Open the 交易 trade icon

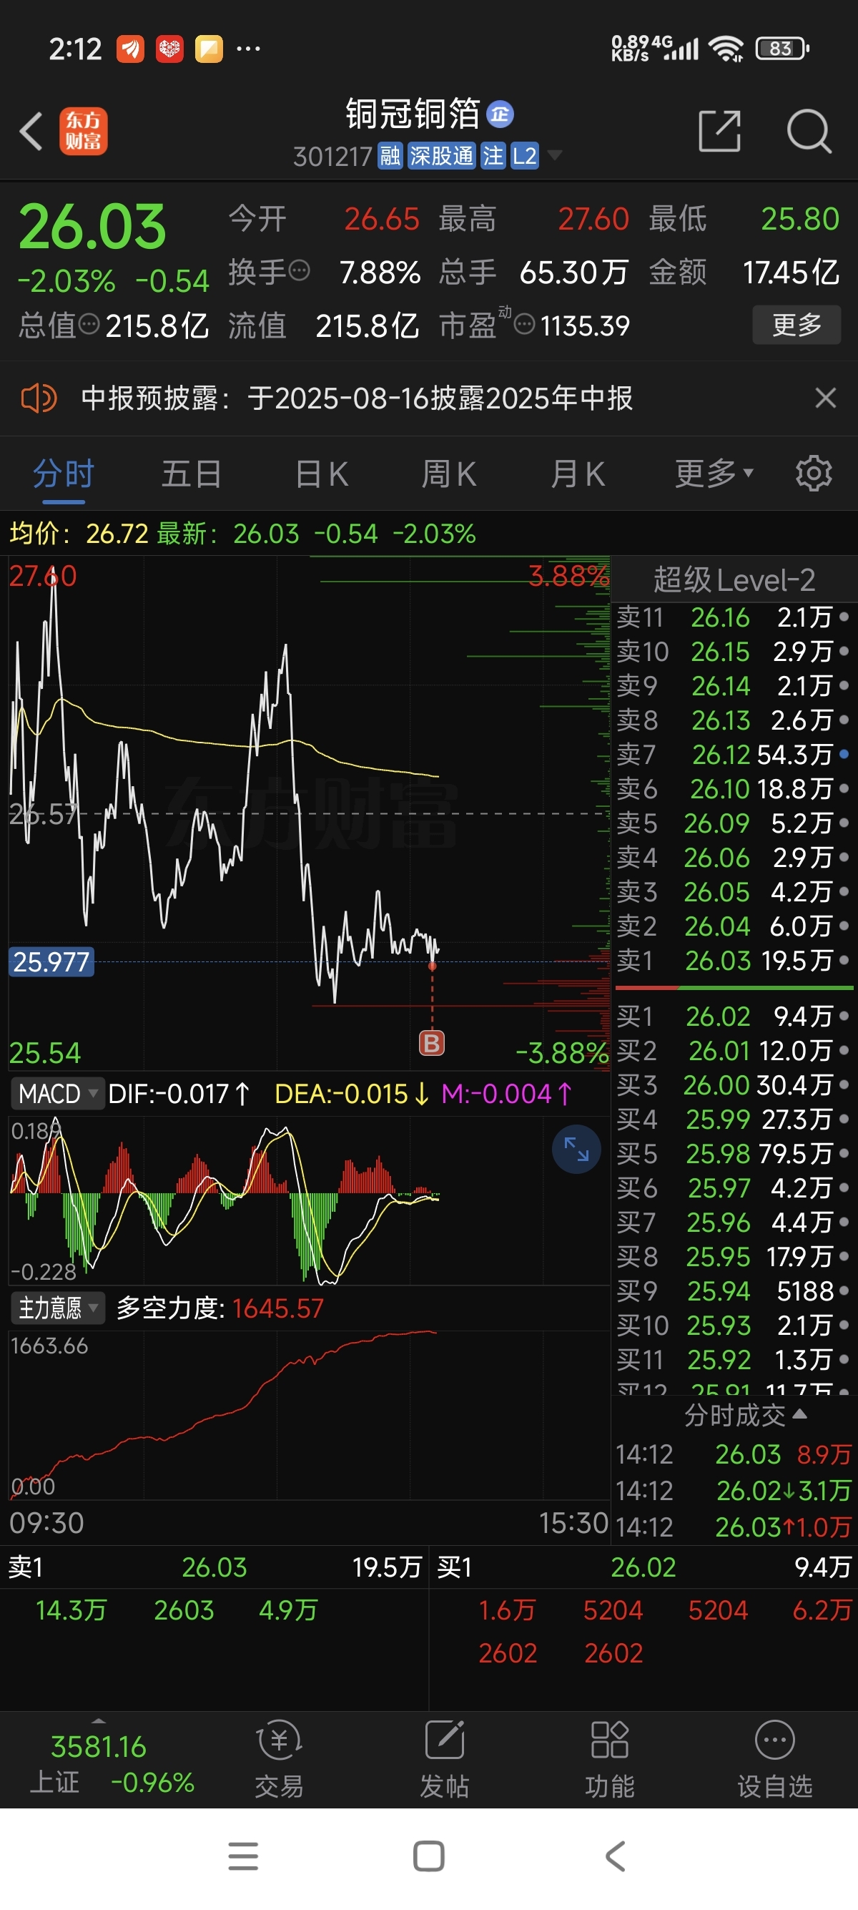[x=280, y=1760]
